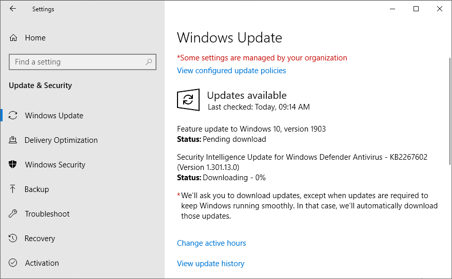Click the Recovery clock icon
The height and width of the screenshot is (279, 452).
[13, 238]
